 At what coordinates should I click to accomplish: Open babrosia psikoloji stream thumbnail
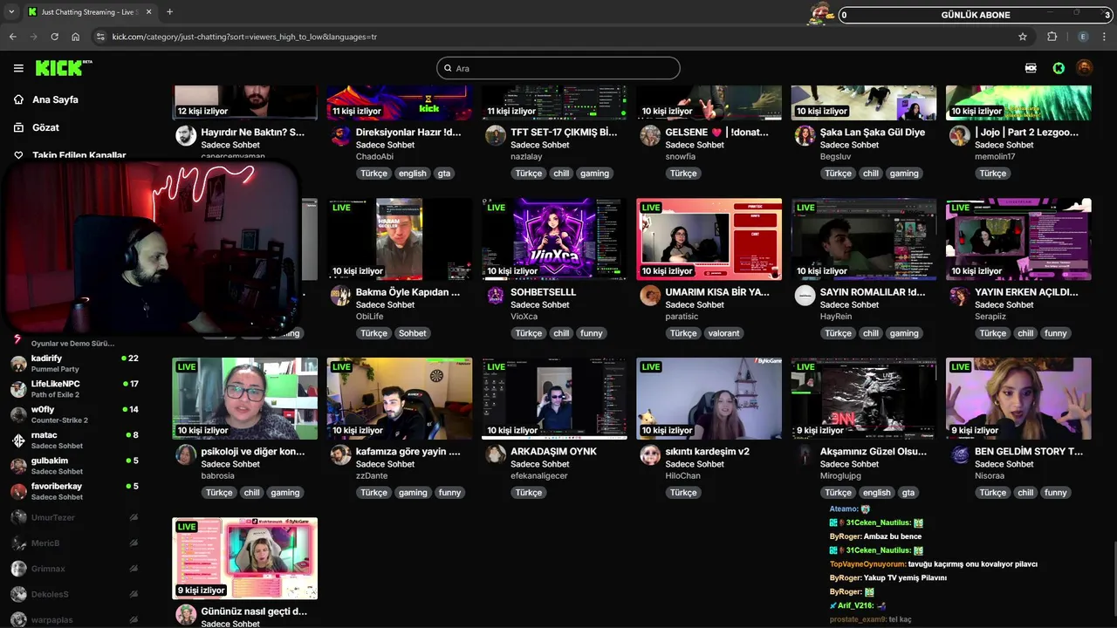coord(245,399)
